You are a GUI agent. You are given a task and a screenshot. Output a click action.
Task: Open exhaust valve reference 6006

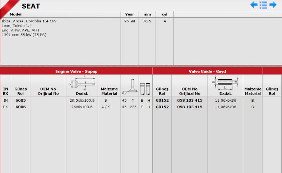pyautogui.click(x=21, y=107)
